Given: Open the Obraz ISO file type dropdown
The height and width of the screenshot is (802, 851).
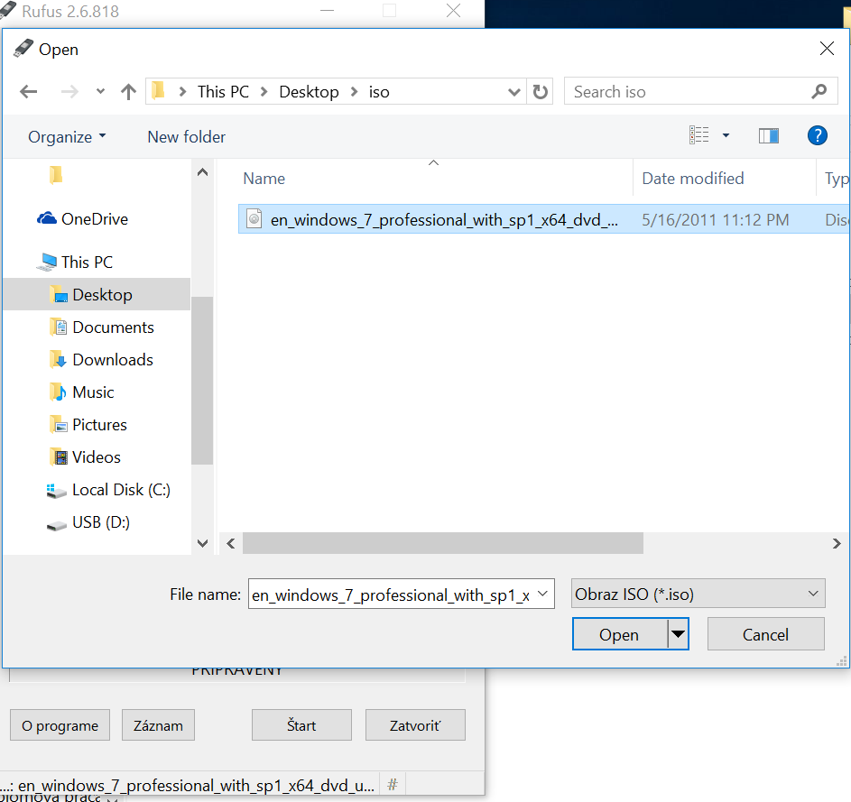Looking at the screenshot, I should [x=698, y=594].
